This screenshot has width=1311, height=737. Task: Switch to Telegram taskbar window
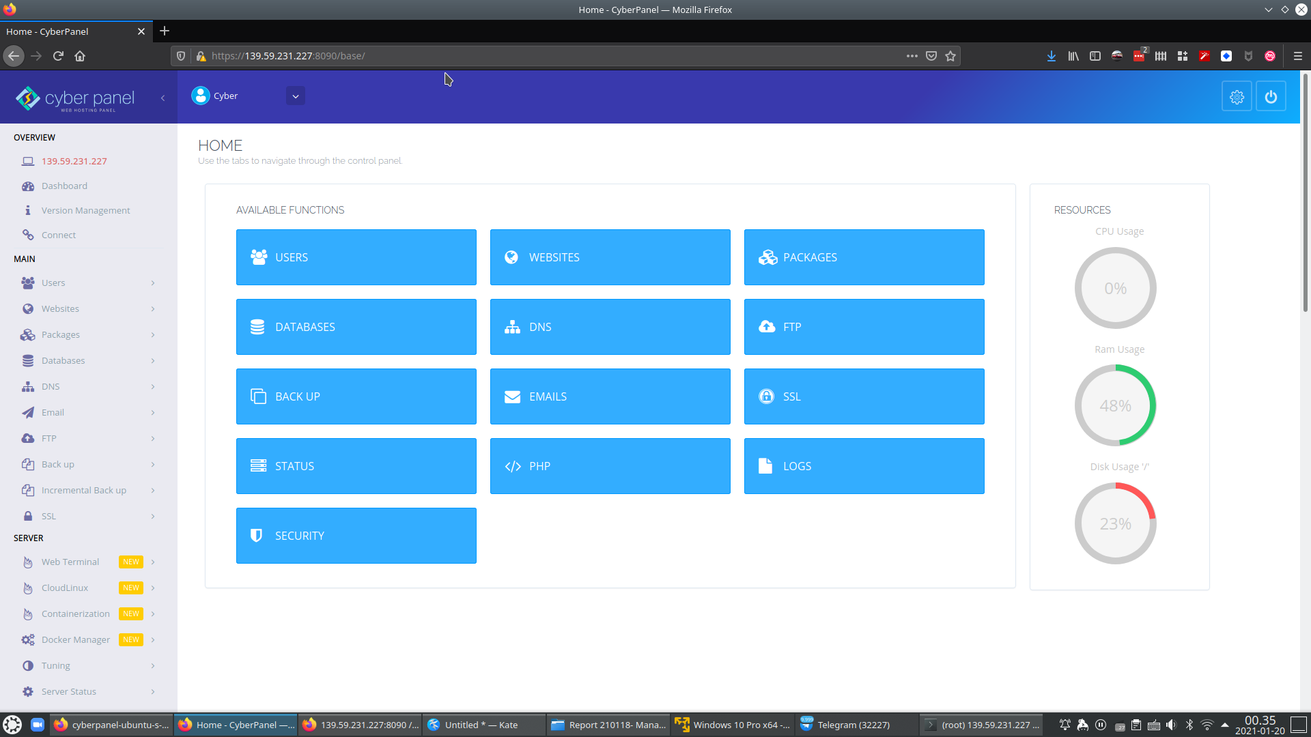coord(855,725)
